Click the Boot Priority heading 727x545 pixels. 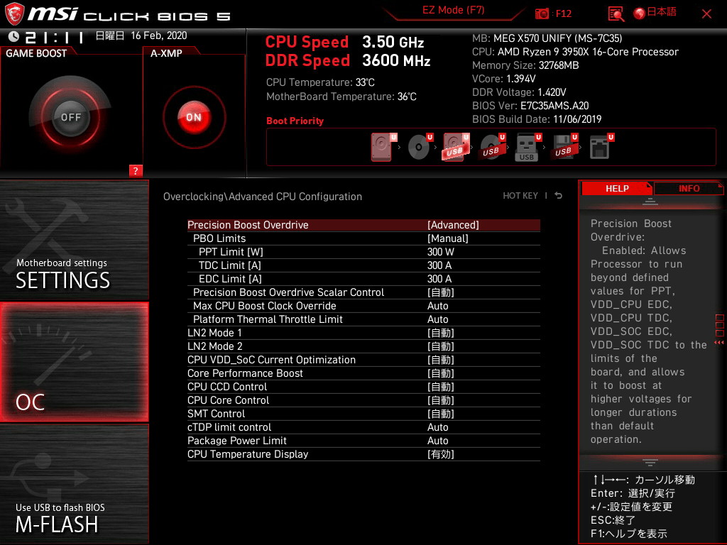[x=295, y=121]
